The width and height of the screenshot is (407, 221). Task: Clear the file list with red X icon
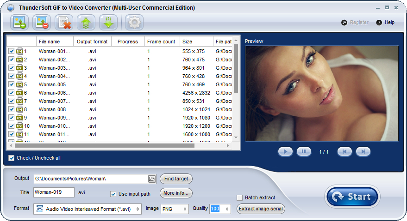(x=63, y=22)
